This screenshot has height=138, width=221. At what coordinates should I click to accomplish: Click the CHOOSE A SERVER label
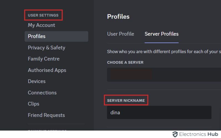[x=125, y=62]
